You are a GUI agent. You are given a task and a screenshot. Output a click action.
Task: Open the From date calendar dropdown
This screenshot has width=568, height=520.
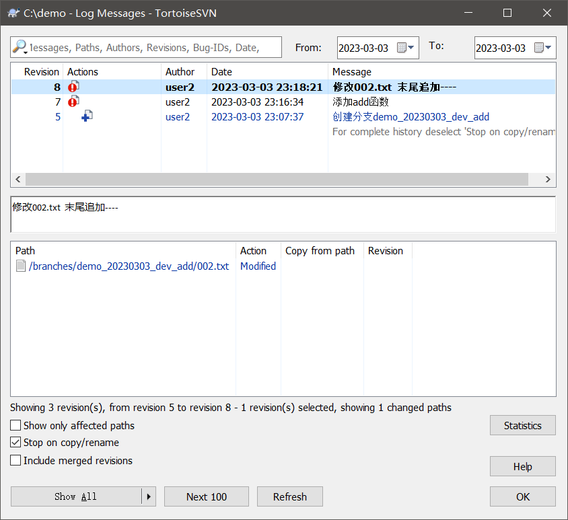coord(406,48)
